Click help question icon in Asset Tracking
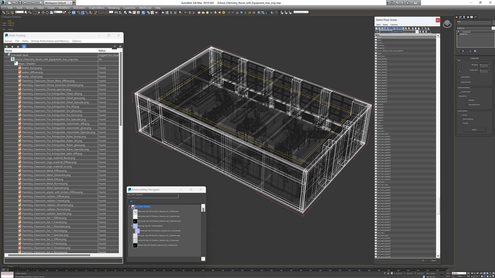The width and height of the screenshot is (495, 278). click(114, 47)
